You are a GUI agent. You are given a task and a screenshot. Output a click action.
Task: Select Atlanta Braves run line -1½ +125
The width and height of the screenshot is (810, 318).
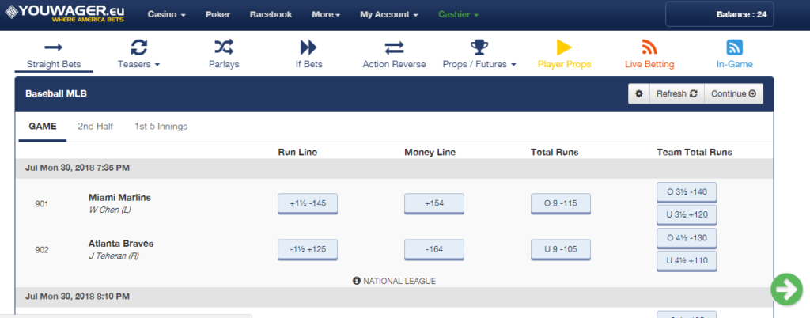coord(308,250)
